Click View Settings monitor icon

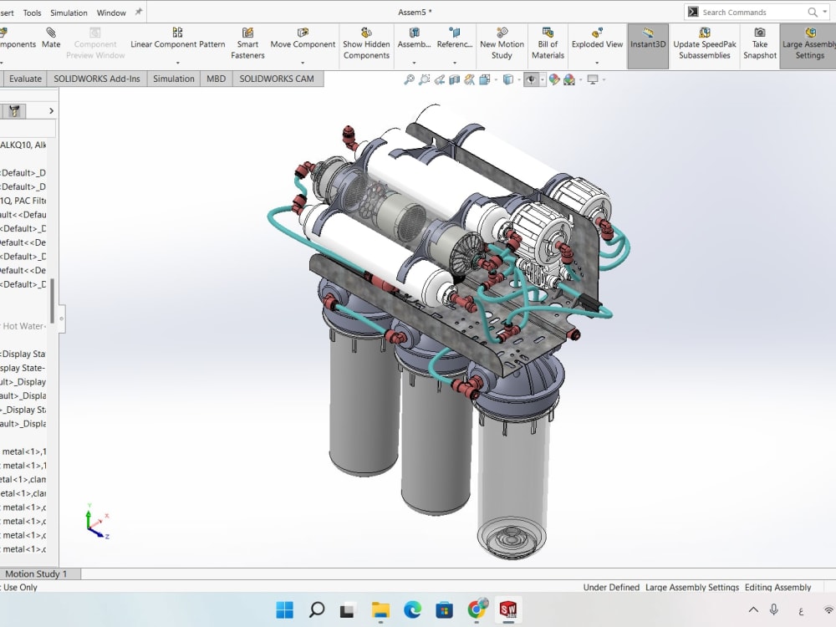593,79
